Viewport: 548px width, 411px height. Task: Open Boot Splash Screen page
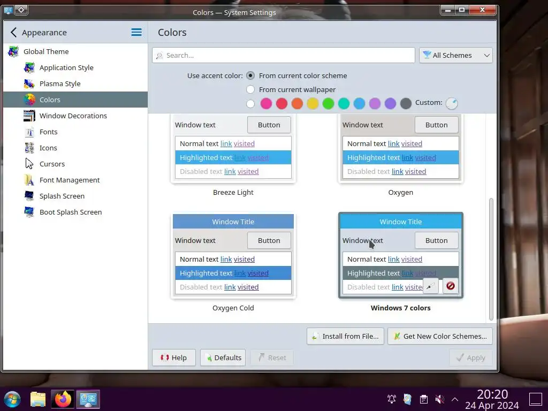point(75,212)
